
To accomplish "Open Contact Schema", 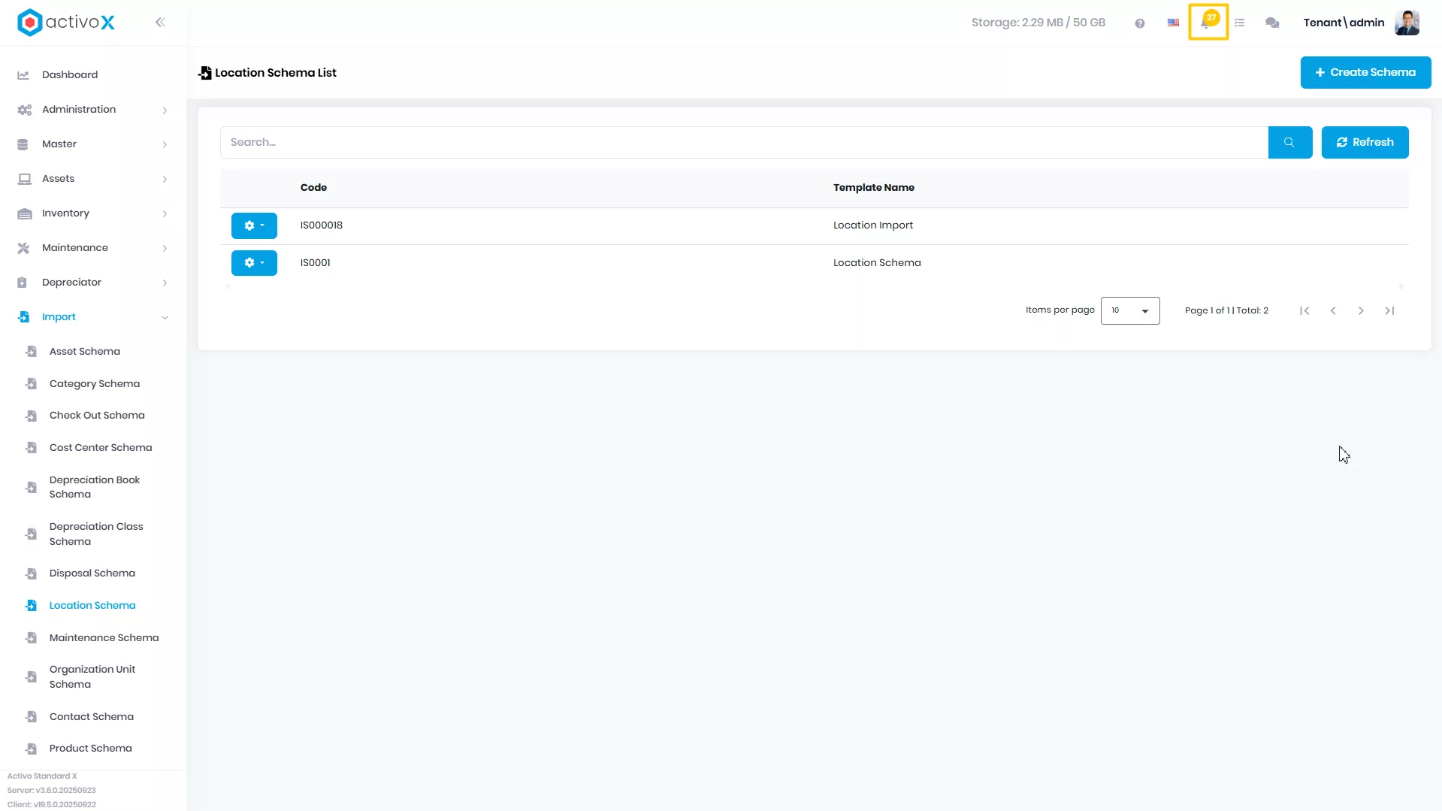I will [91, 717].
